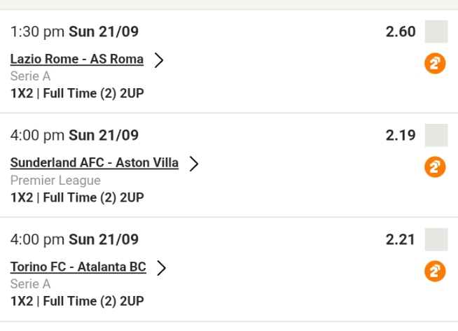Image resolution: width=458 pixels, height=331 pixels.
Task: Click the 2UP icon for Sunderland match
Action: point(435,167)
